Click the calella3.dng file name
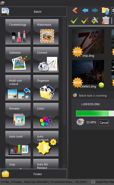Screen dimensions: 114x185 [88, 86]
